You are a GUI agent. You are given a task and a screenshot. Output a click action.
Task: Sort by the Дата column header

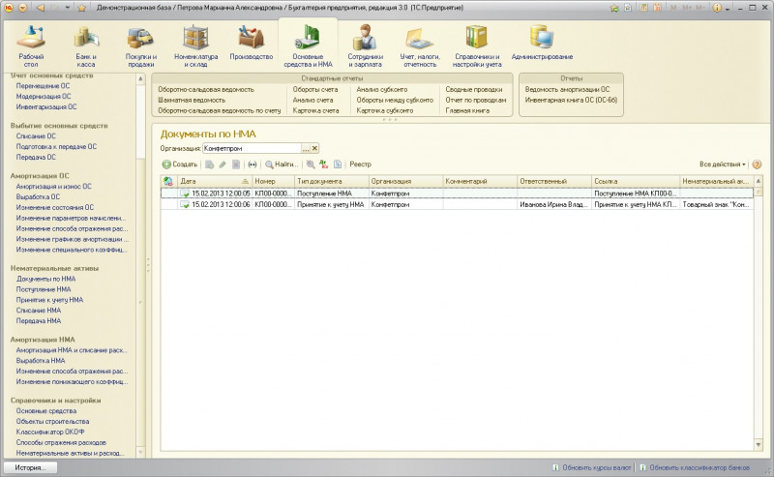tap(214, 181)
